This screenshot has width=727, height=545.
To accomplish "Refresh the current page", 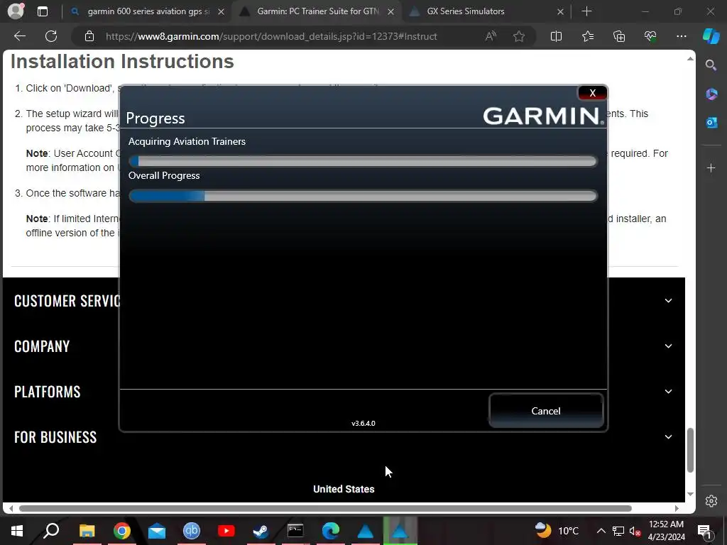I will [x=51, y=36].
